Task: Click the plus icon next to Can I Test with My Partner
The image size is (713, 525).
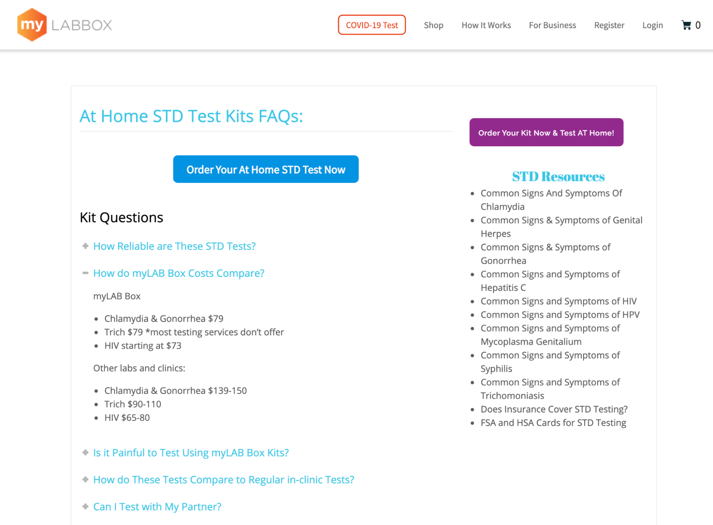Action: tap(86, 506)
